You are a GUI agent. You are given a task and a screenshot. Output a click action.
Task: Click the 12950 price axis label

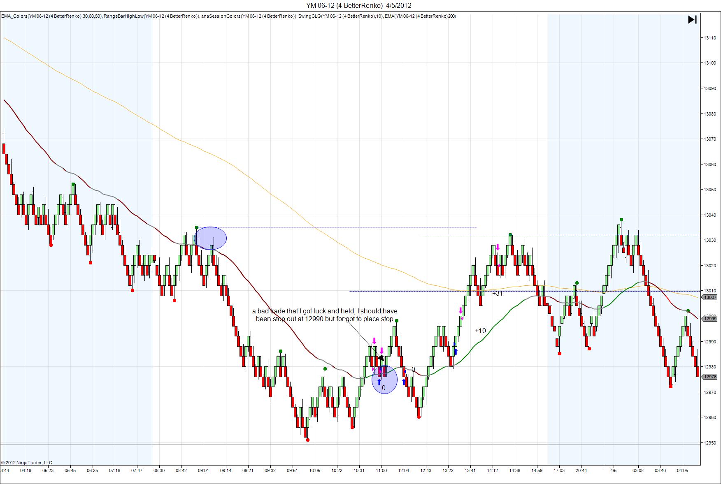tap(710, 443)
